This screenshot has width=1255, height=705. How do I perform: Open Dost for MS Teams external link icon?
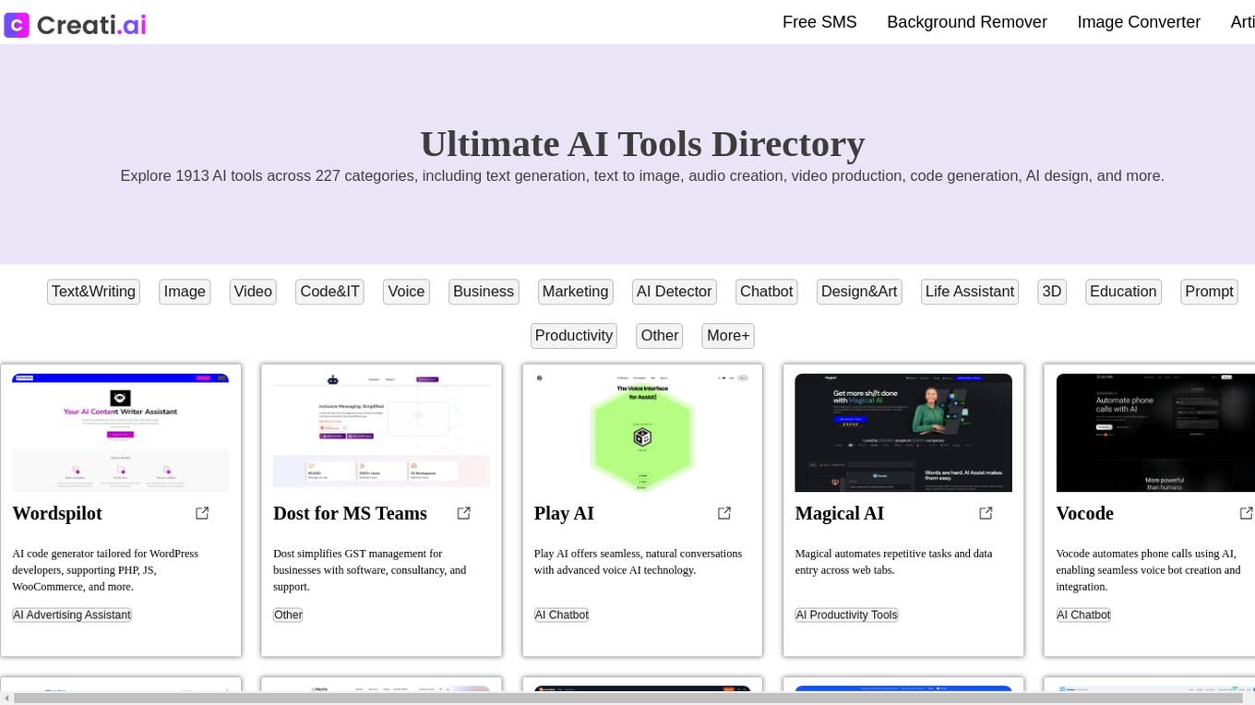click(x=464, y=513)
